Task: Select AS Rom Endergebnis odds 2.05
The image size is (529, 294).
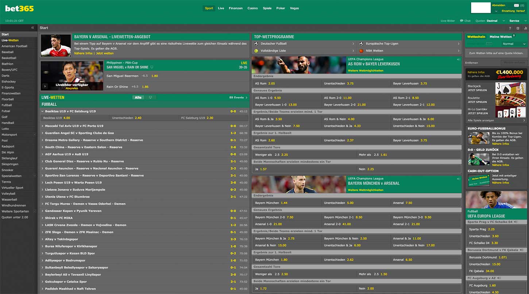Action: pyautogui.click(x=271, y=83)
